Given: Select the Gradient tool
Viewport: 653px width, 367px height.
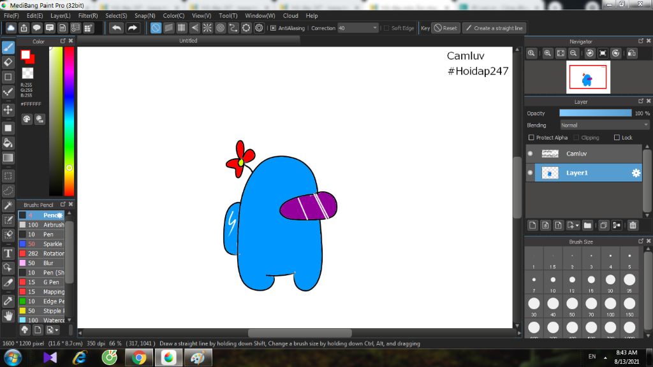Looking at the screenshot, I should pyautogui.click(x=8, y=158).
